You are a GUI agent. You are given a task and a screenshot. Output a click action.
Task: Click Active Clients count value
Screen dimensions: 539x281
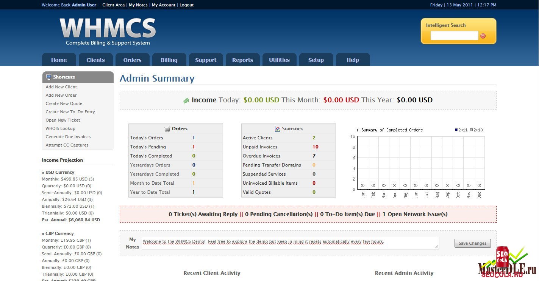pyautogui.click(x=314, y=138)
